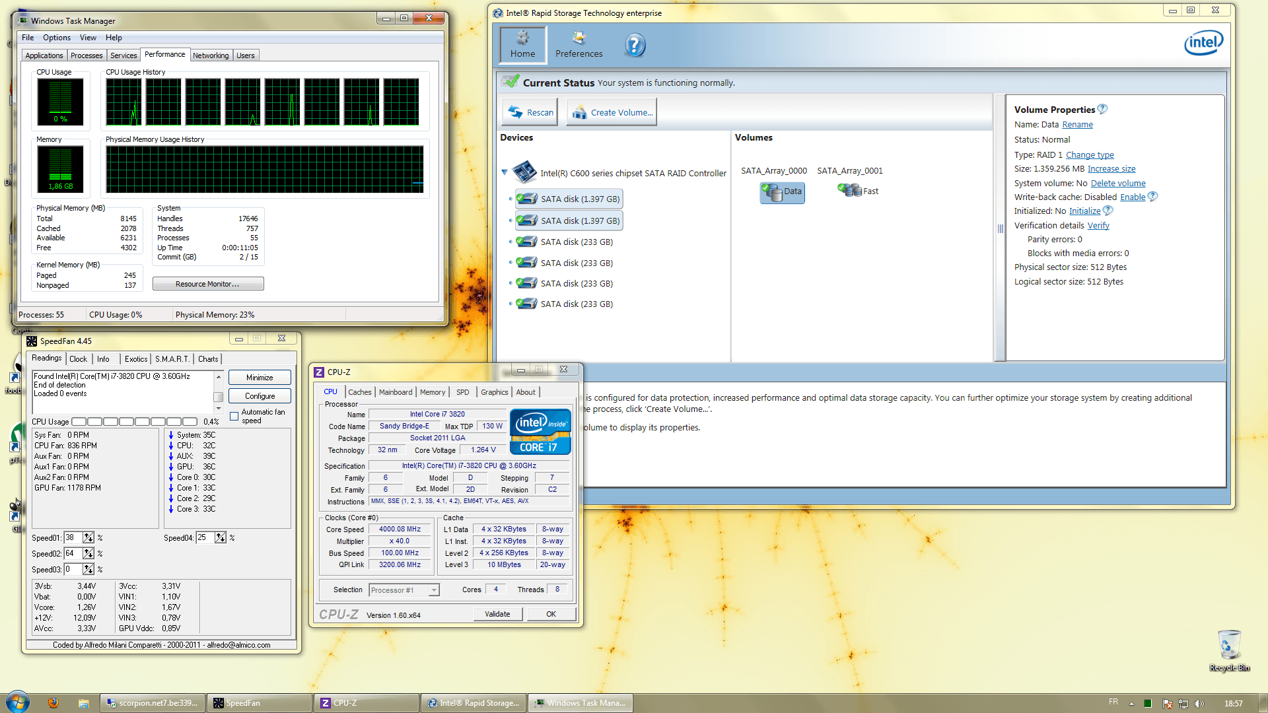Viewport: 1268px width, 713px height.
Task: Click the Speed01 spinner arrows
Action: [x=88, y=537]
